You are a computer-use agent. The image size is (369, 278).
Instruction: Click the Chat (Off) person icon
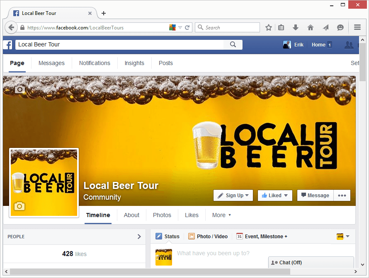(274, 263)
